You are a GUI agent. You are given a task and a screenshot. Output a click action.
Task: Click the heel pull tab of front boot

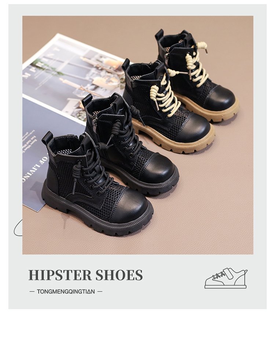[x=47, y=138]
